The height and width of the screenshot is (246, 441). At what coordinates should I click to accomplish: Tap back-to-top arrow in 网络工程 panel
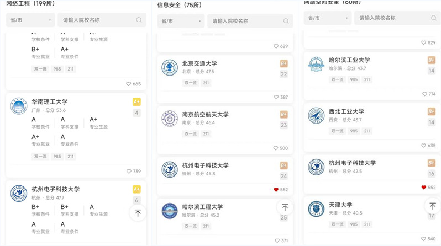tap(138, 213)
